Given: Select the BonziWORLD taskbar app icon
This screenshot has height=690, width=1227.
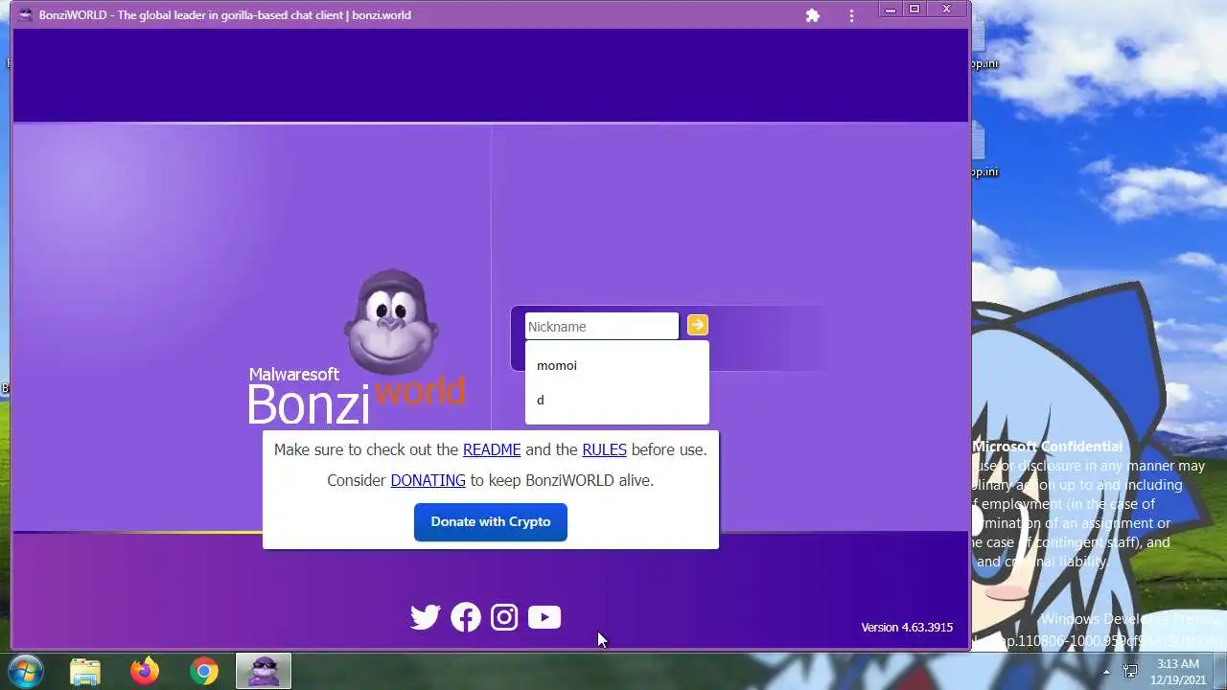Looking at the screenshot, I should [x=264, y=671].
